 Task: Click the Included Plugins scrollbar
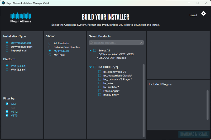coord(208,105)
